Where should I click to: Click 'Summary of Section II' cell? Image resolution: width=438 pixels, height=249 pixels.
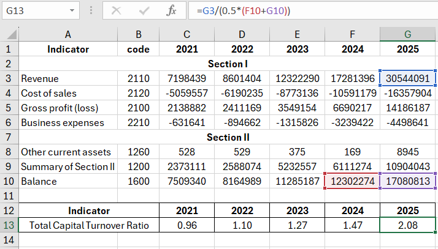click(68, 166)
